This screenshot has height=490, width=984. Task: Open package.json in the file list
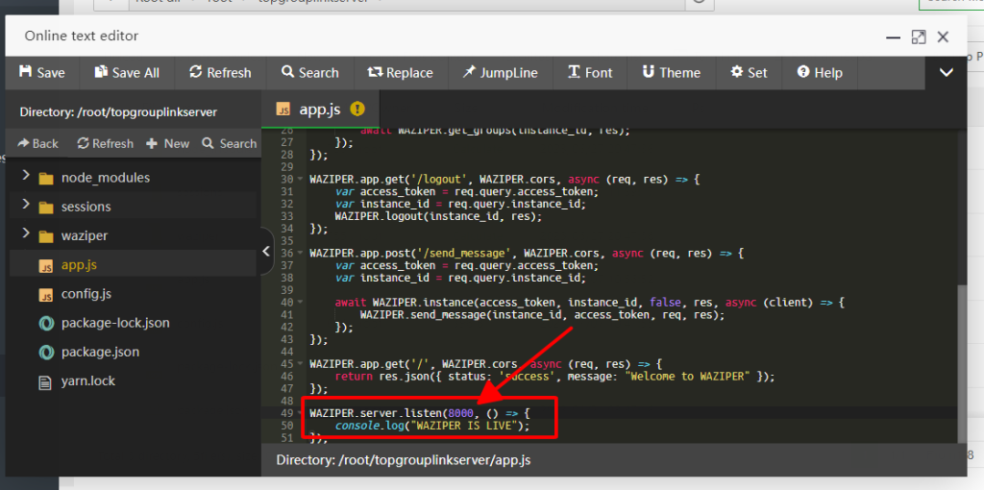pyautogui.click(x=100, y=352)
